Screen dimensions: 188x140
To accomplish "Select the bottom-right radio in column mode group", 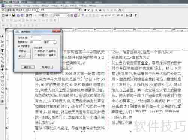I will point(47,55).
